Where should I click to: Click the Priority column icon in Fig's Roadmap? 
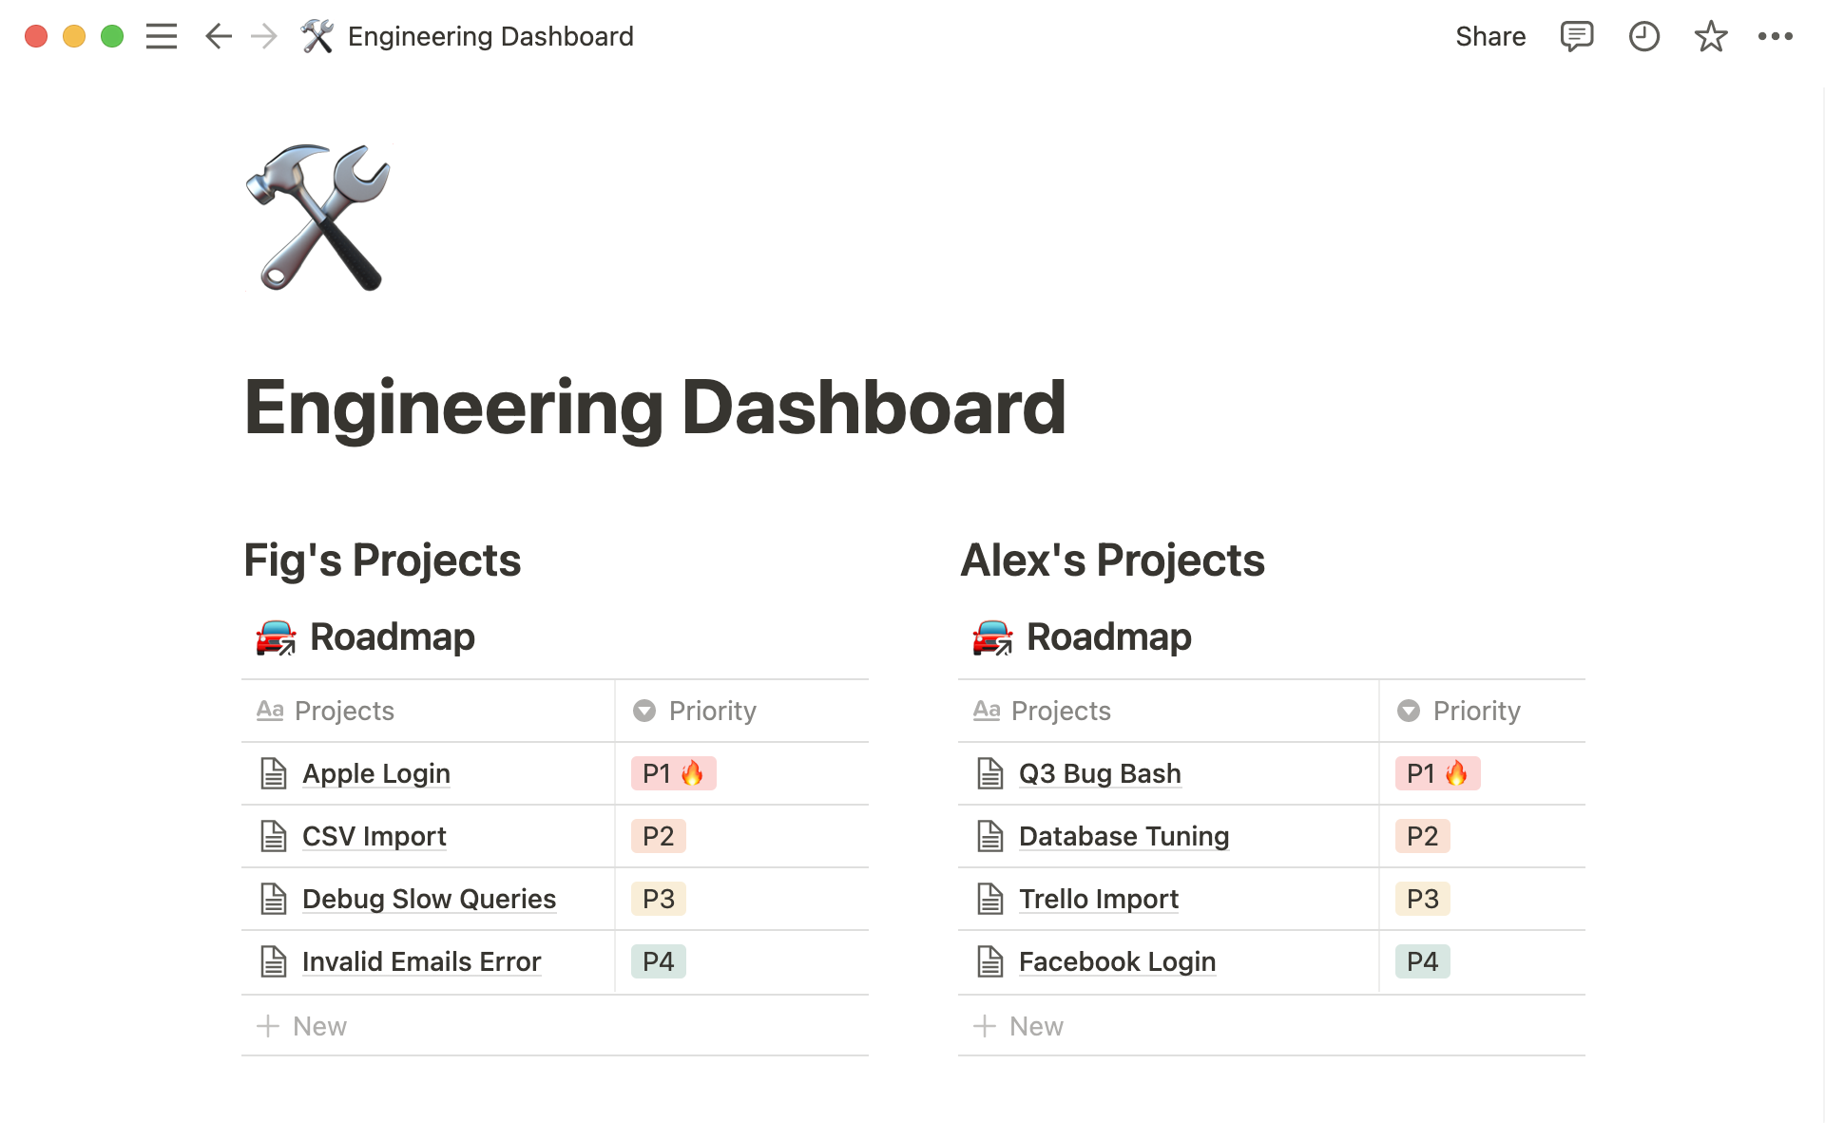pyautogui.click(x=644, y=710)
